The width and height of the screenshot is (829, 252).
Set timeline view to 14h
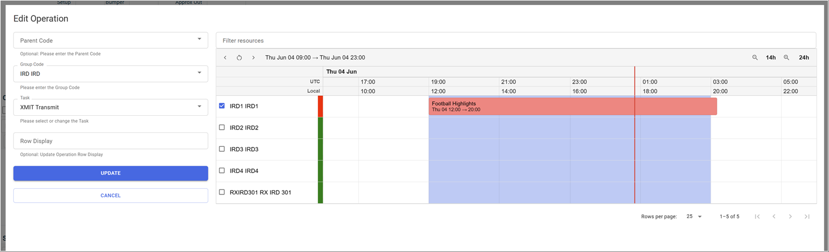click(x=771, y=58)
